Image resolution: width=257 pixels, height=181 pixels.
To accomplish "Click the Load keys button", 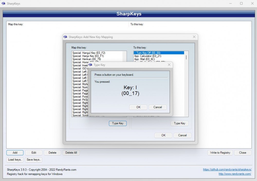I will 15,160.
